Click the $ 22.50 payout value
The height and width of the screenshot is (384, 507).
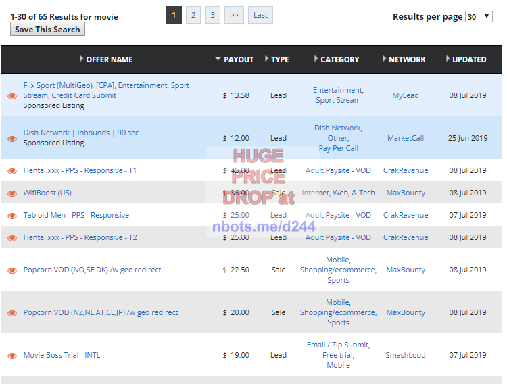pyautogui.click(x=236, y=270)
